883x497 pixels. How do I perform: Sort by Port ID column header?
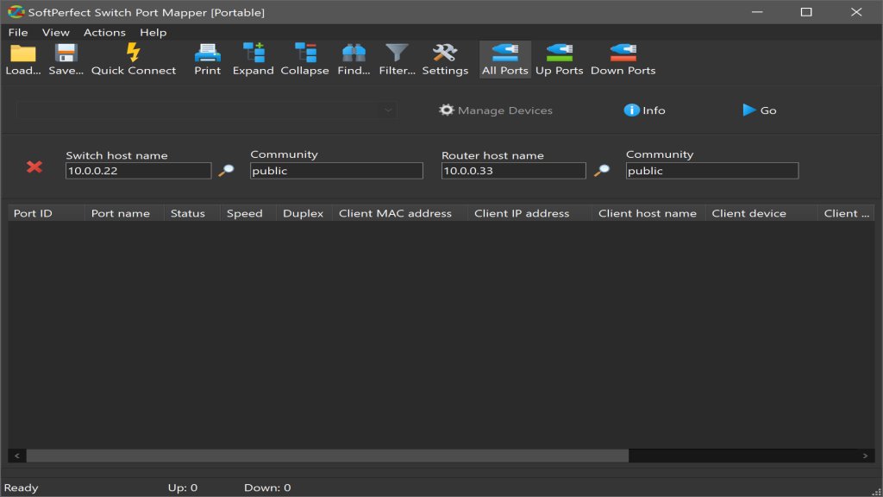(x=47, y=214)
